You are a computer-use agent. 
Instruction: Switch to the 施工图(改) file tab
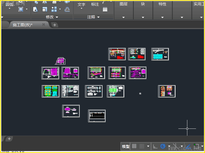23,25
